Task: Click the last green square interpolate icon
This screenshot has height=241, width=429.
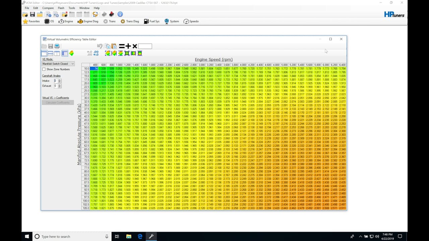Action: click(140, 53)
